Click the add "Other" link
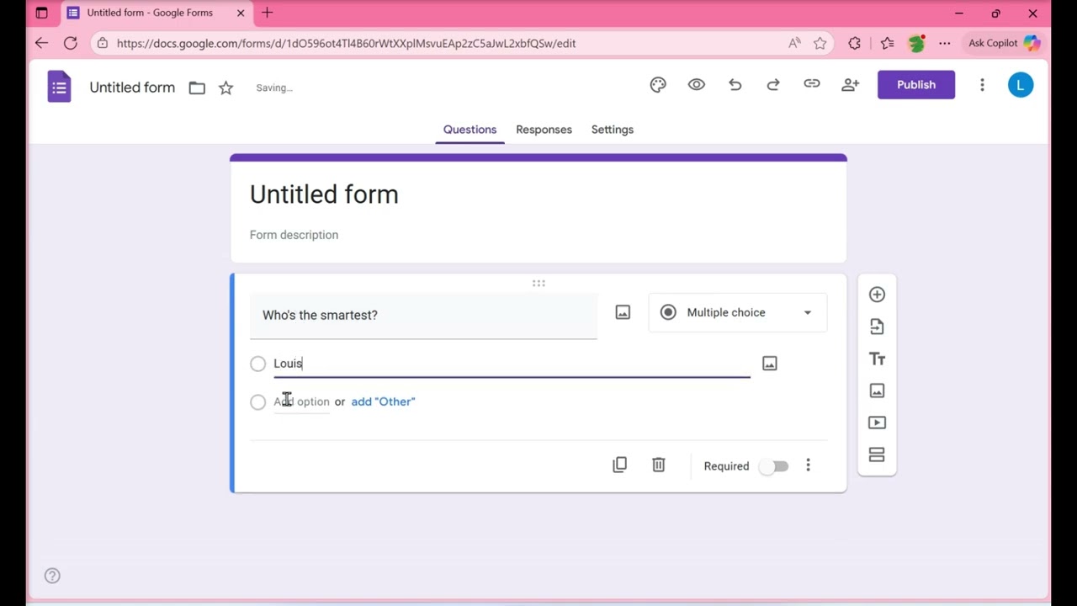The height and width of the screenshot is (606, 1077). (383, 401)
